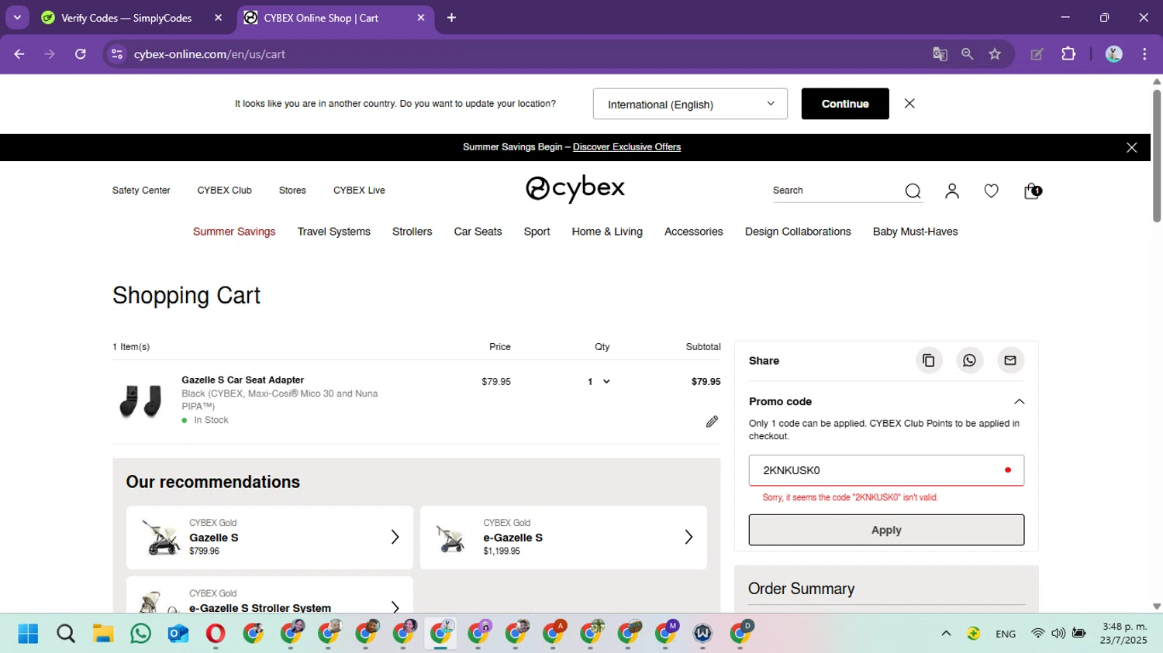Open the Gazelle S Car Seat Adapter thumbnail
Viewport: 1163px width, 653px height.
point(141,401)
